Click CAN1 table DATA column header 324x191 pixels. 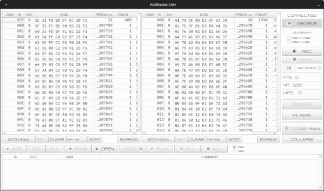click(64, 15)
